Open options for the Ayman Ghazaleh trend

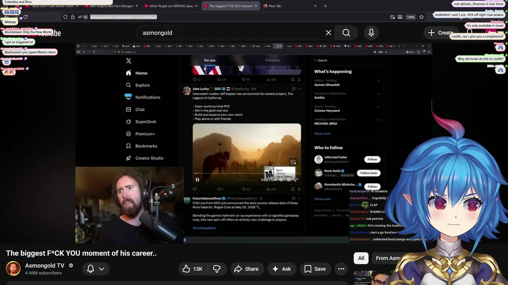pos(379,81)
